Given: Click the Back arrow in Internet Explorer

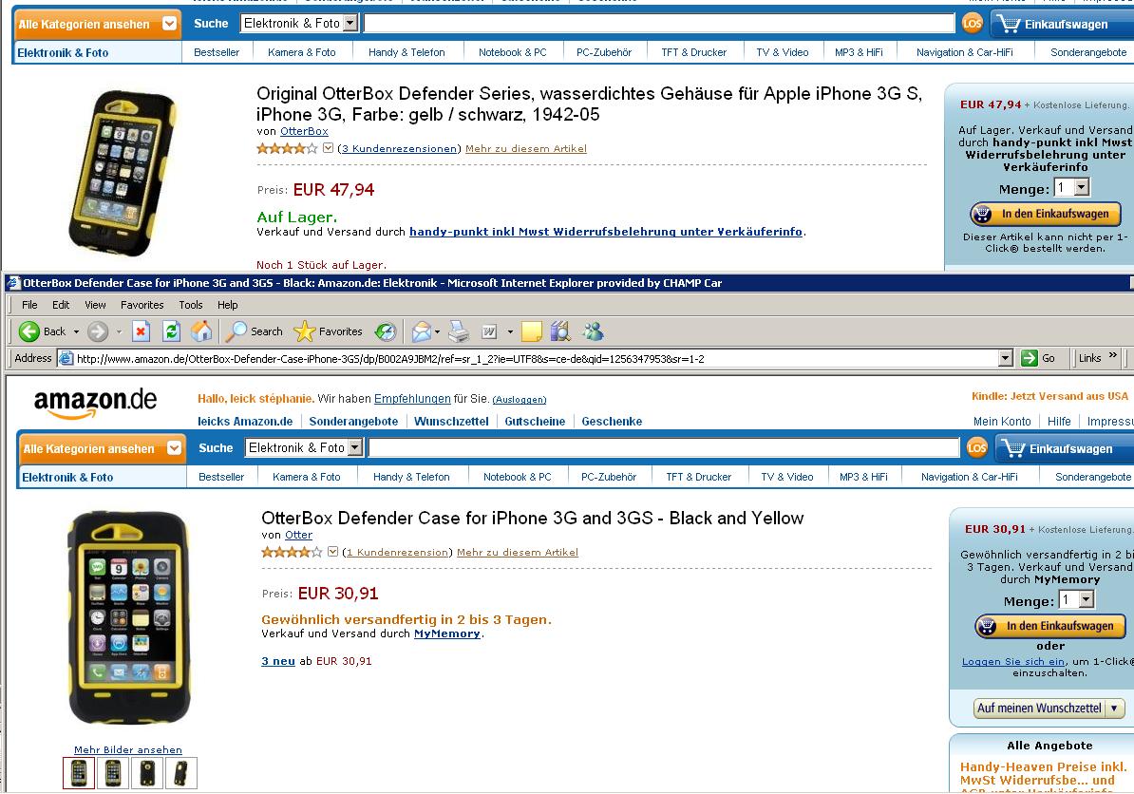Looking at the screenshot, I should click(x=29, y=331).
